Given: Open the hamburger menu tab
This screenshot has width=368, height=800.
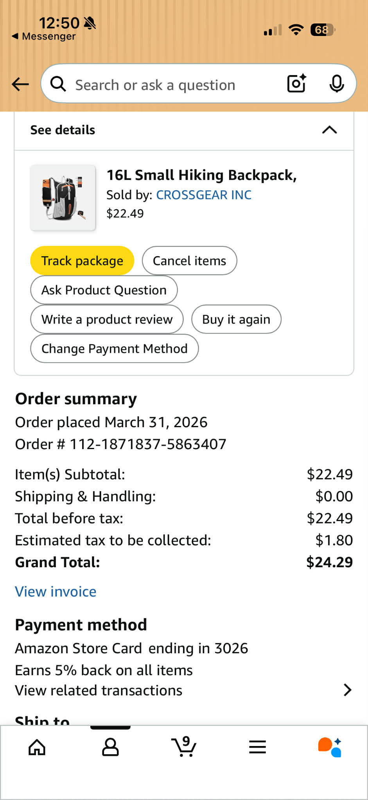Looking at the screenshot, I should (x=257, y=747).
